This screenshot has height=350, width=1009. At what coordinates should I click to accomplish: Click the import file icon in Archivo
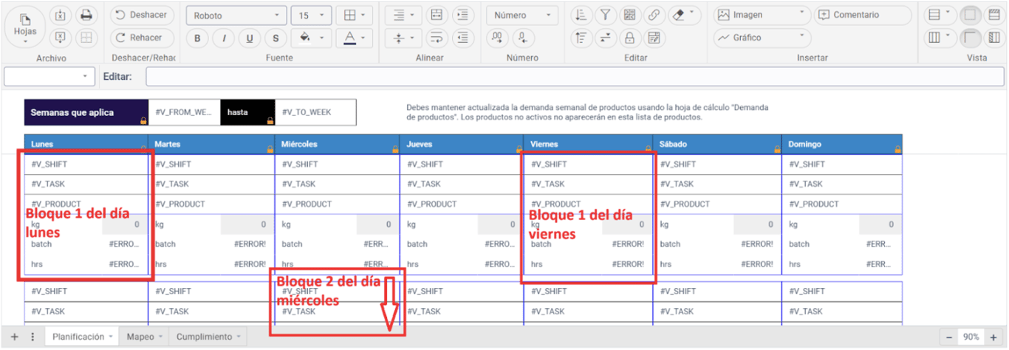pyautogui.click(x=61, y=16)
